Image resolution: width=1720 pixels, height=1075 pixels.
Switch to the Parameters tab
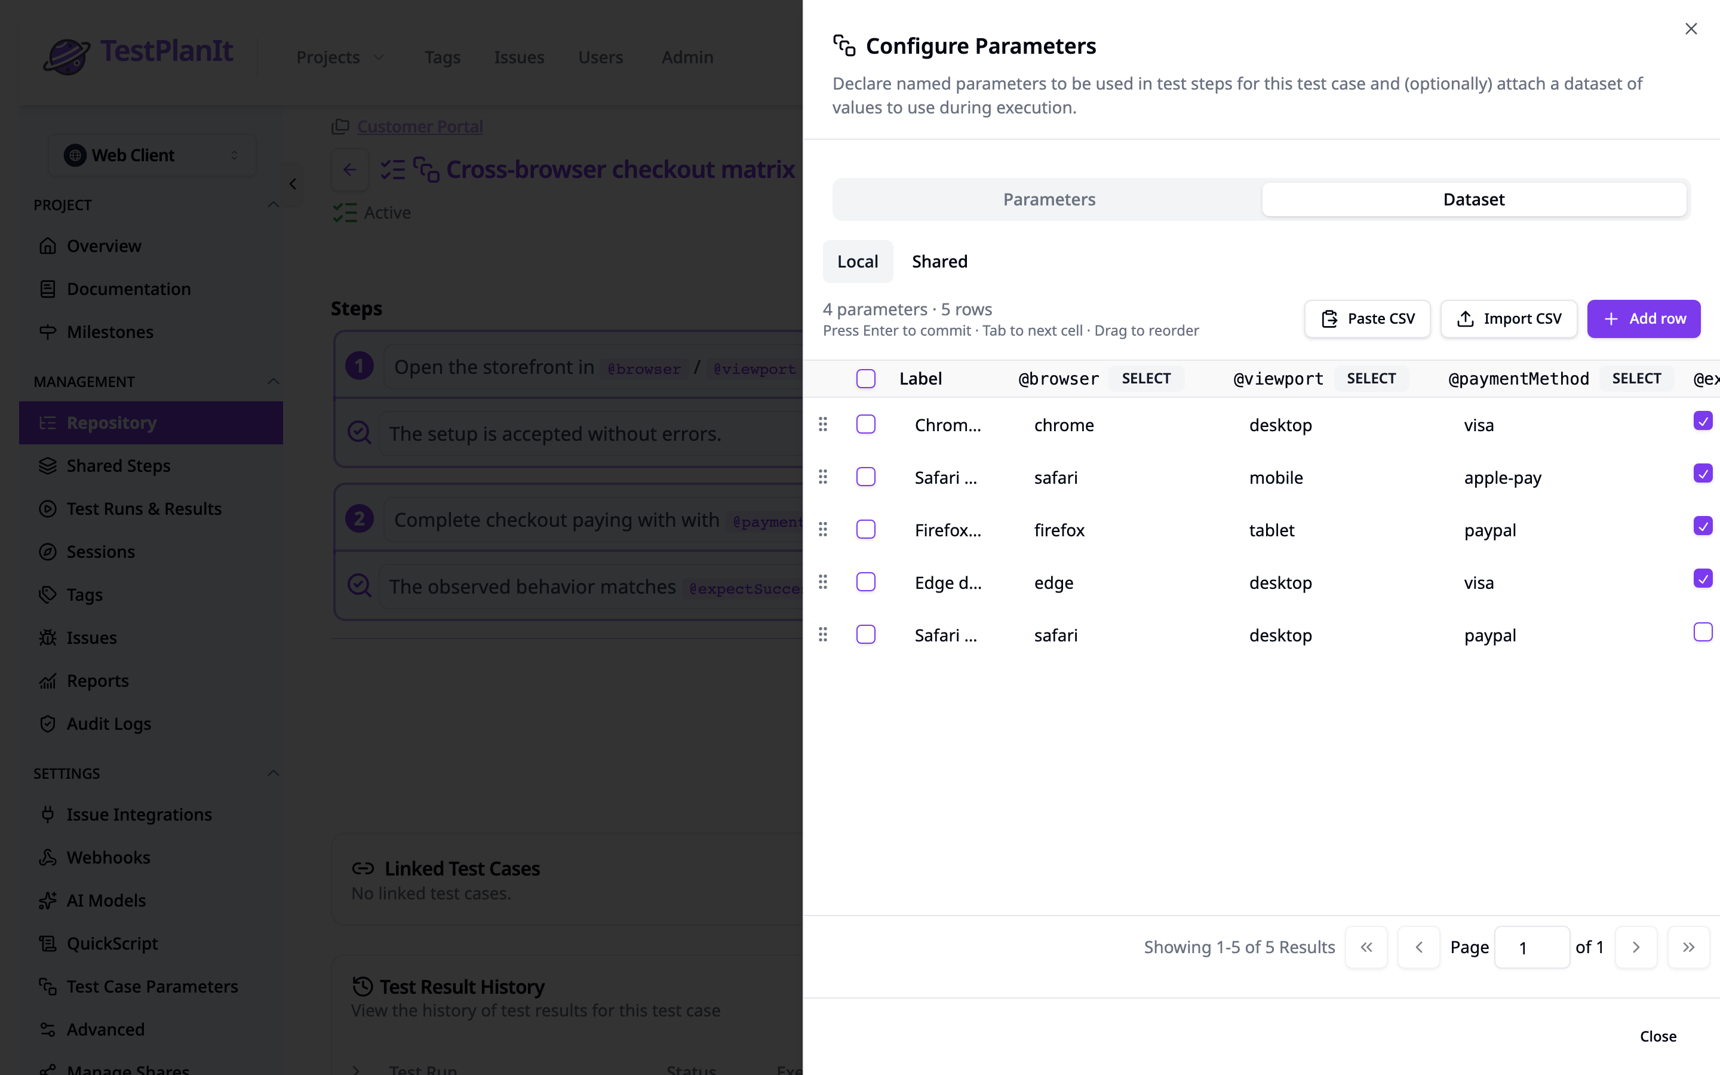pos(1048,200)
